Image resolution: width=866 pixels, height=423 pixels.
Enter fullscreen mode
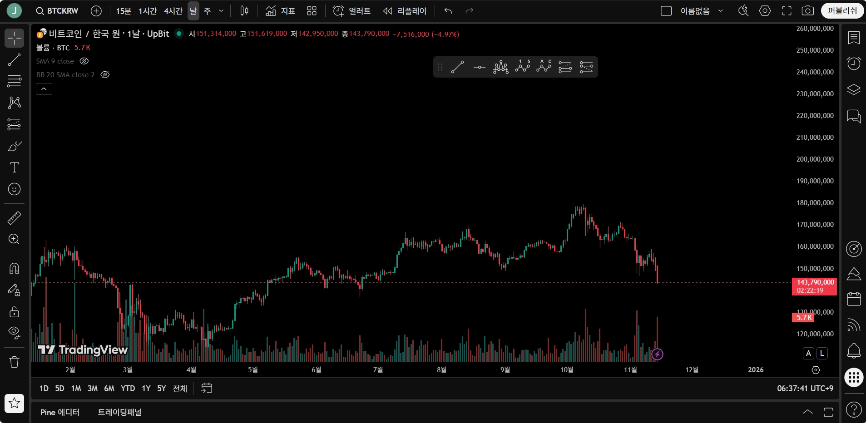(x=787, y=11)
